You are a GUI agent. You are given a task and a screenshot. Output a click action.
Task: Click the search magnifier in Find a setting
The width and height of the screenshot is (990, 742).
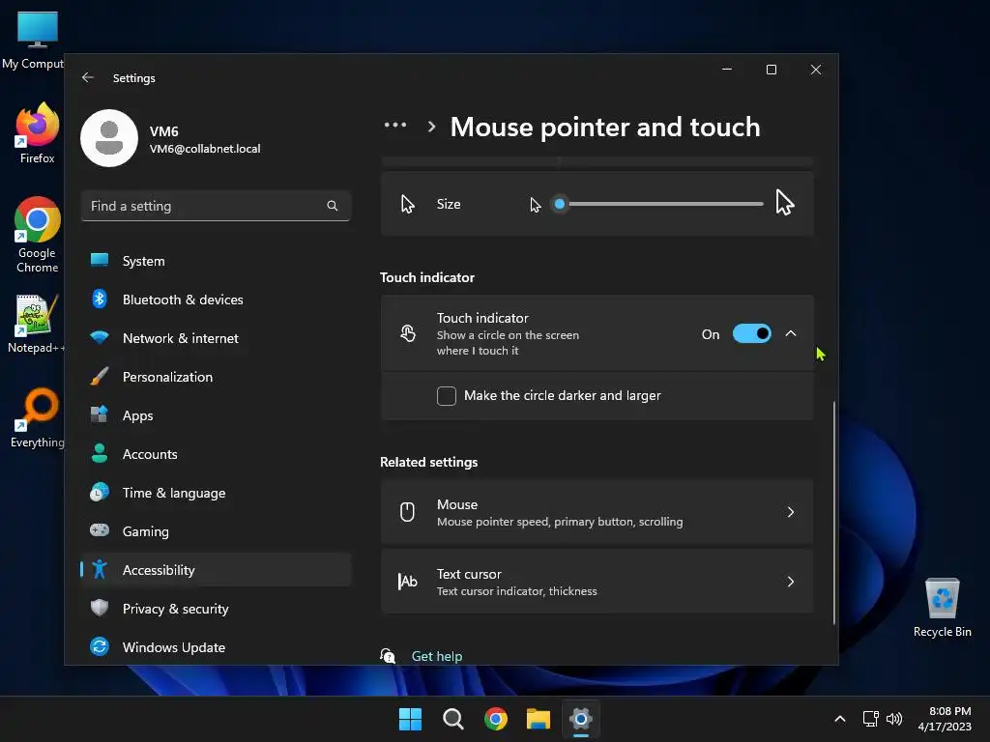point(333,206)
